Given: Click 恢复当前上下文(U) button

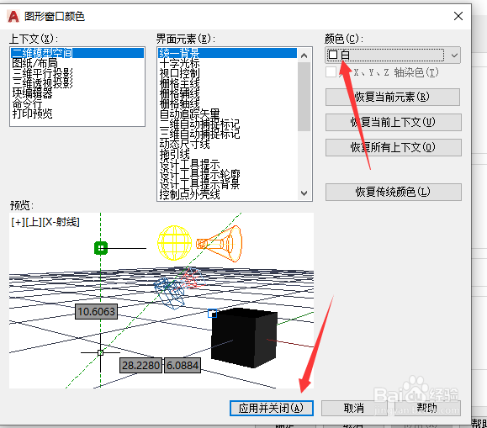Looking at the screenshot, I should tap(393, 122).
